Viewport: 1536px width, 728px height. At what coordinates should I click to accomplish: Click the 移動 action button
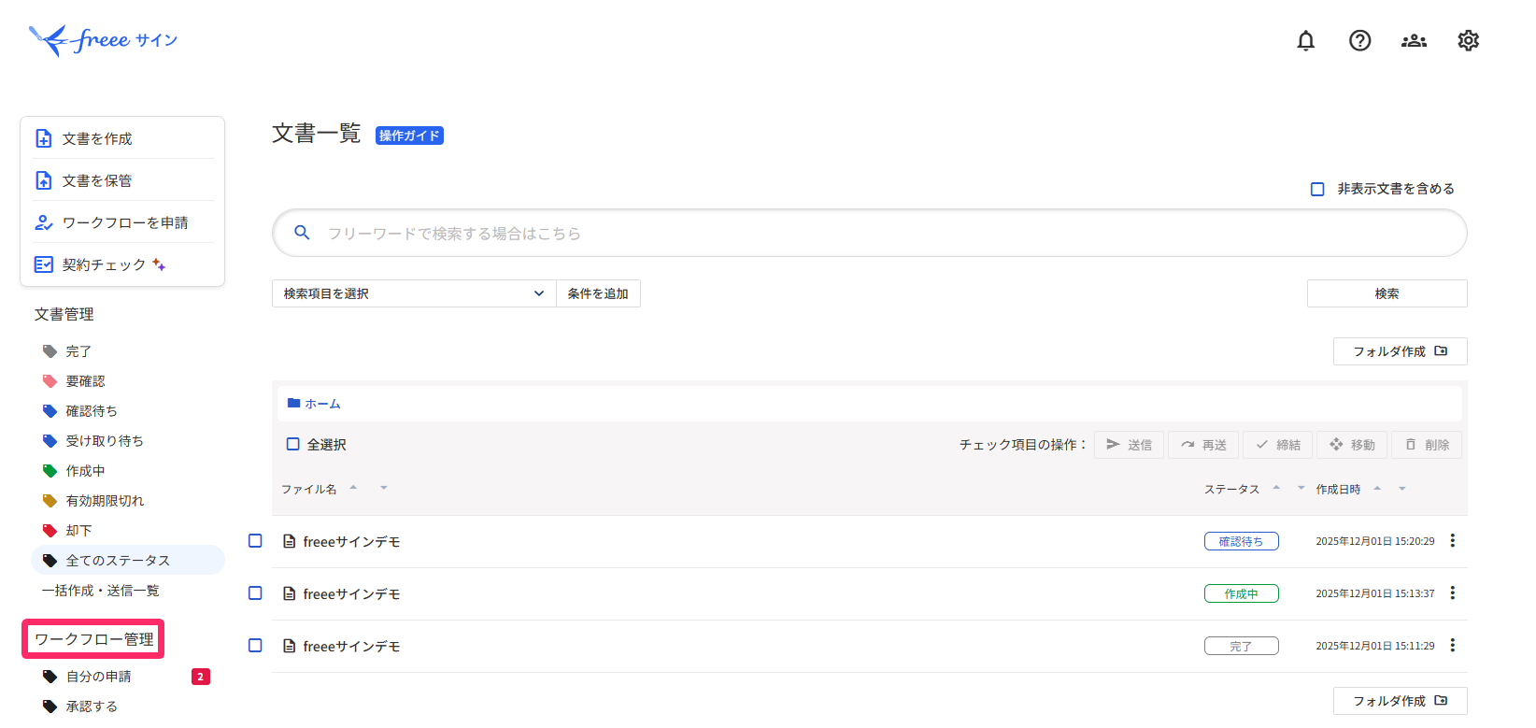click(1352, 445)
